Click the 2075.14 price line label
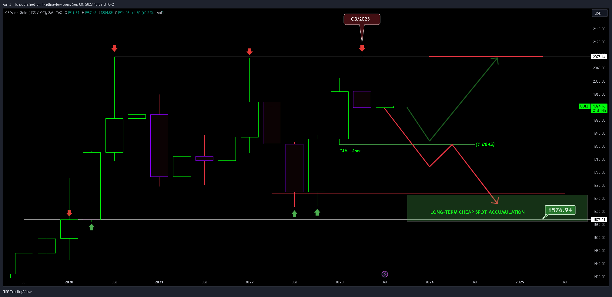The width and height of the screenshot is (612, 297). coord(599,57)
